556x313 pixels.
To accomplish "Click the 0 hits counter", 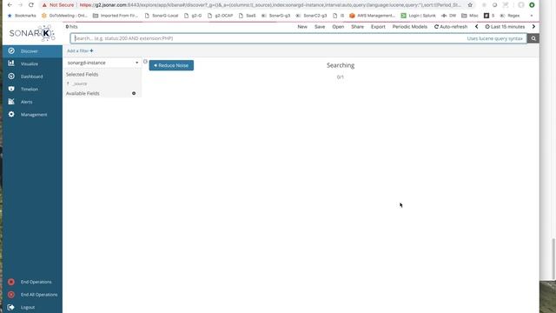I will [x=71, y=27].
